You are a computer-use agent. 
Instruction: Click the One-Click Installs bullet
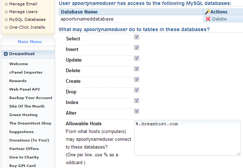click(6, 28)
